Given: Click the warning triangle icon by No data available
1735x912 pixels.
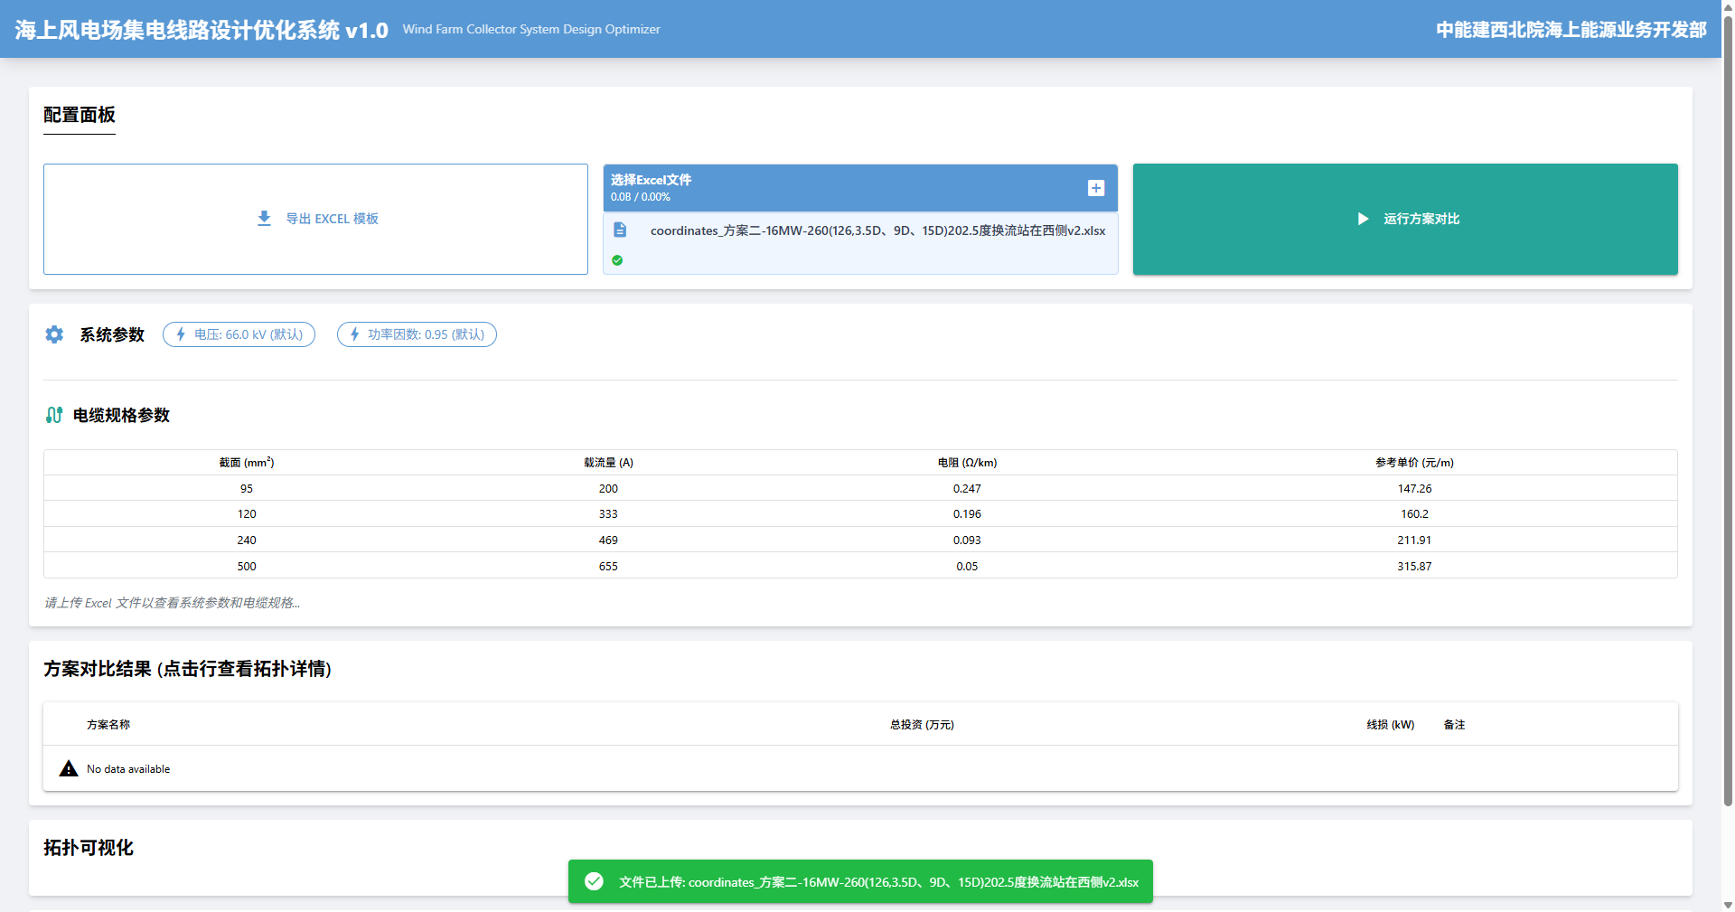Looking at the screenshot, I should tap(69, 769).
